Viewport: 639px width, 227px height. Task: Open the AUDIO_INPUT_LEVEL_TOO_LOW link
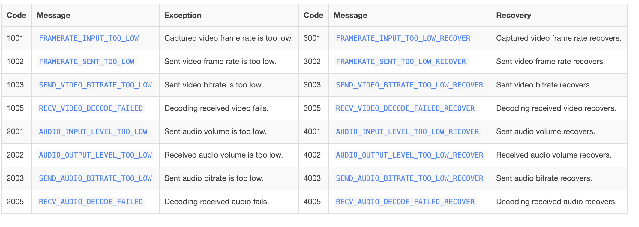(93, 132)
